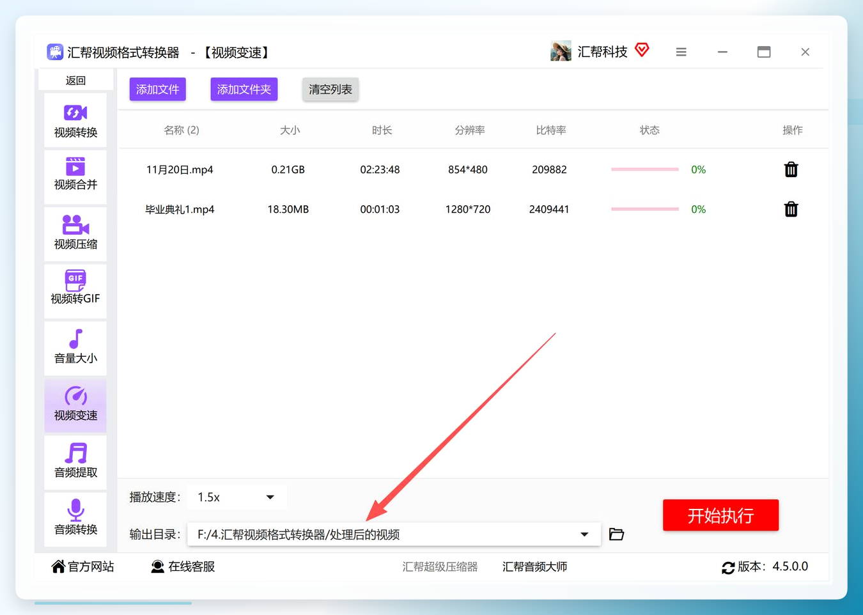Image resolution: width=863 pixels, height=615 pixels.
Task: Delete the 毕业典礼1.mp4 row via trash icon
Action: pyautogui.click(x=791, y=209)
